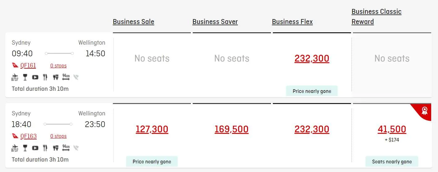Click the food and drinks icon for QF163
The height and width of the screenshot is (172, 438).
pyautogui.click(x=56, y=148)
